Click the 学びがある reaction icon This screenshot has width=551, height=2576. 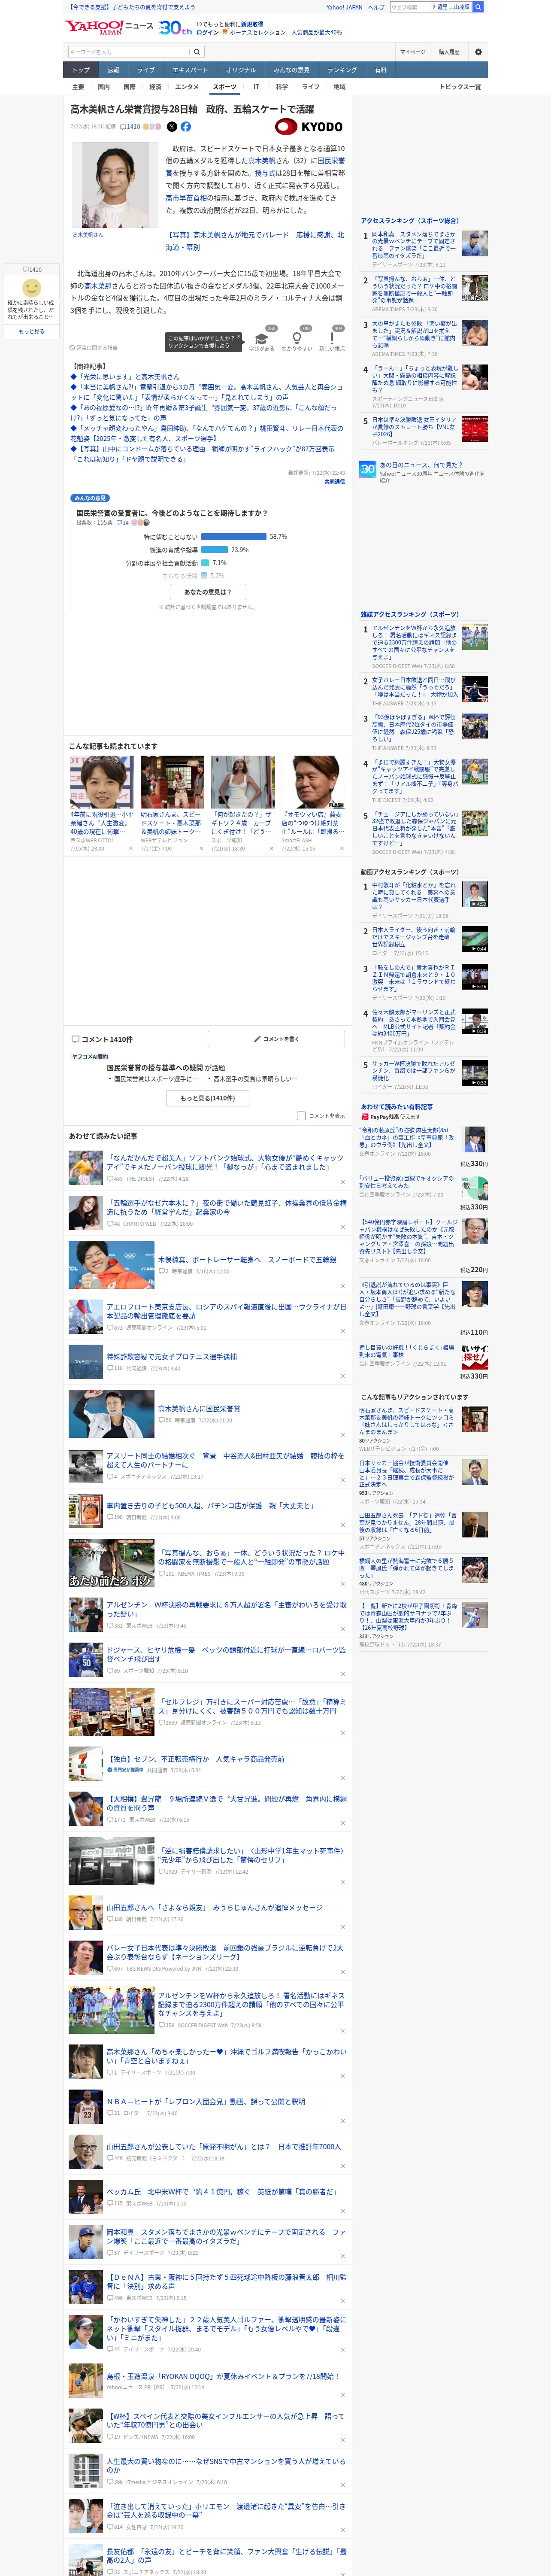click(x=262, y=338)
